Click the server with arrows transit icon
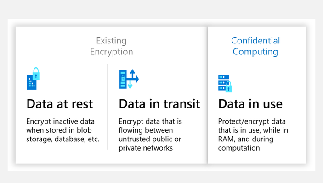The width and height of the screenshot is (323, 183). (129, 79)
